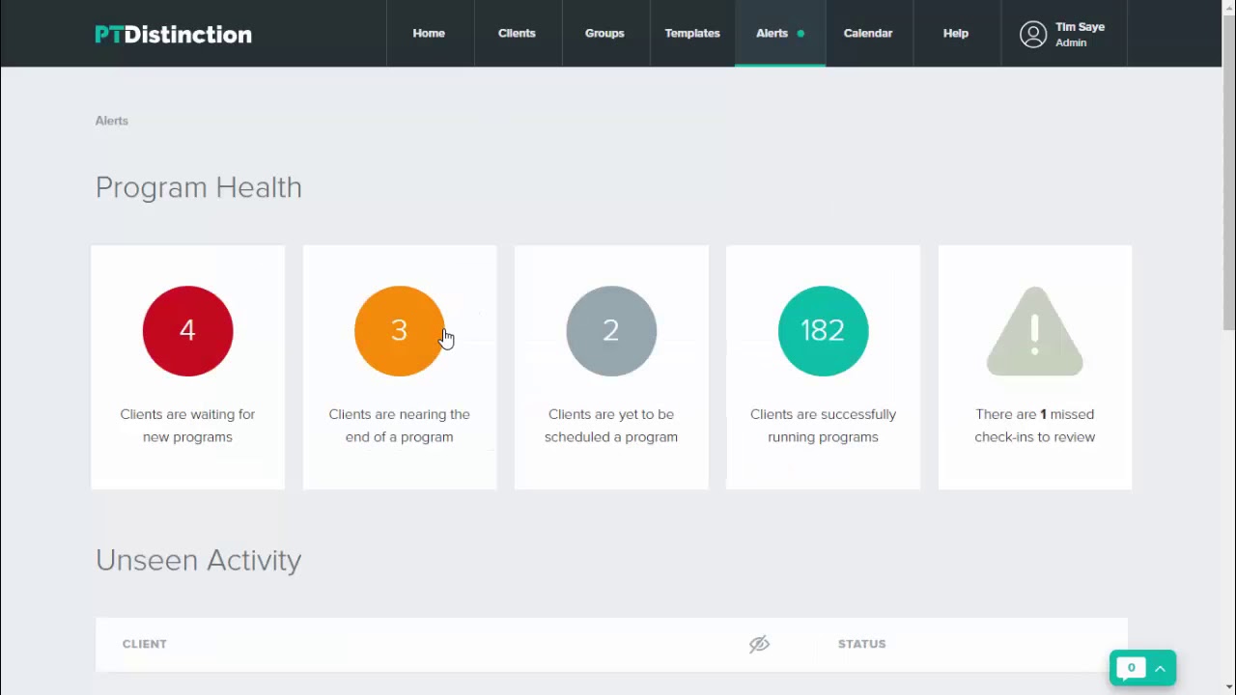Click the PTDistinction logo
This screenshot has height=695, width=1236.
point(173,34)
